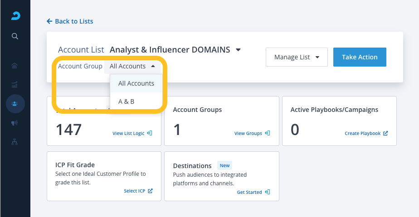Open the Manage List dropdown
Viewport: 419px width, 217px height.
click(x=297, y=57)
